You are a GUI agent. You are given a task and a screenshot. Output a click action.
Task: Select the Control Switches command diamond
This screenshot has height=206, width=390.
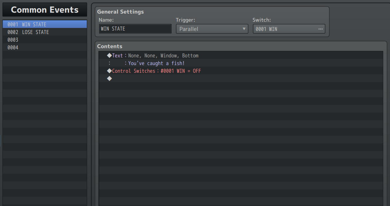pos(109,71)
